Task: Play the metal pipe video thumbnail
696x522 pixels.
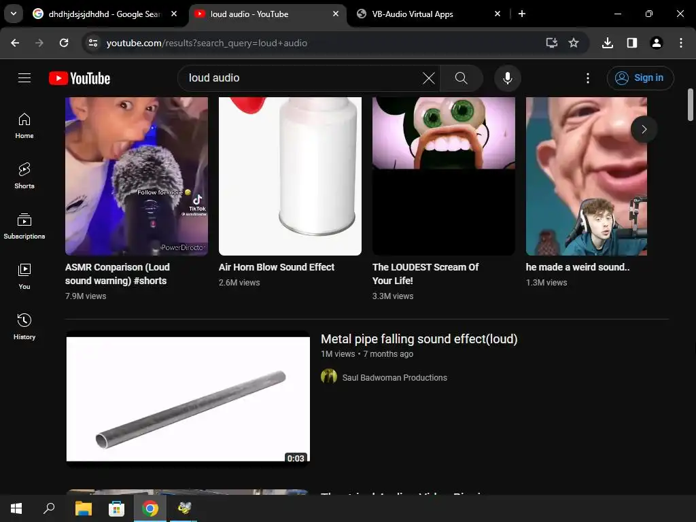Action: pos(188,398)
